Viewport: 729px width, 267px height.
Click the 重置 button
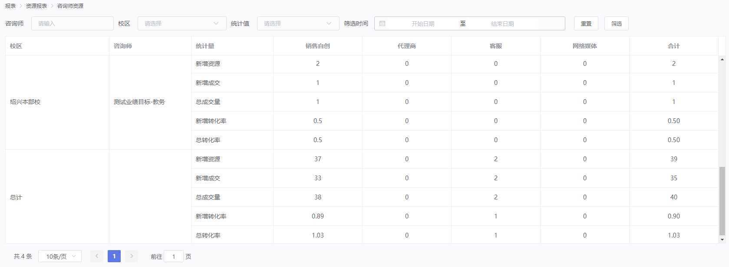tap(586, 23)
